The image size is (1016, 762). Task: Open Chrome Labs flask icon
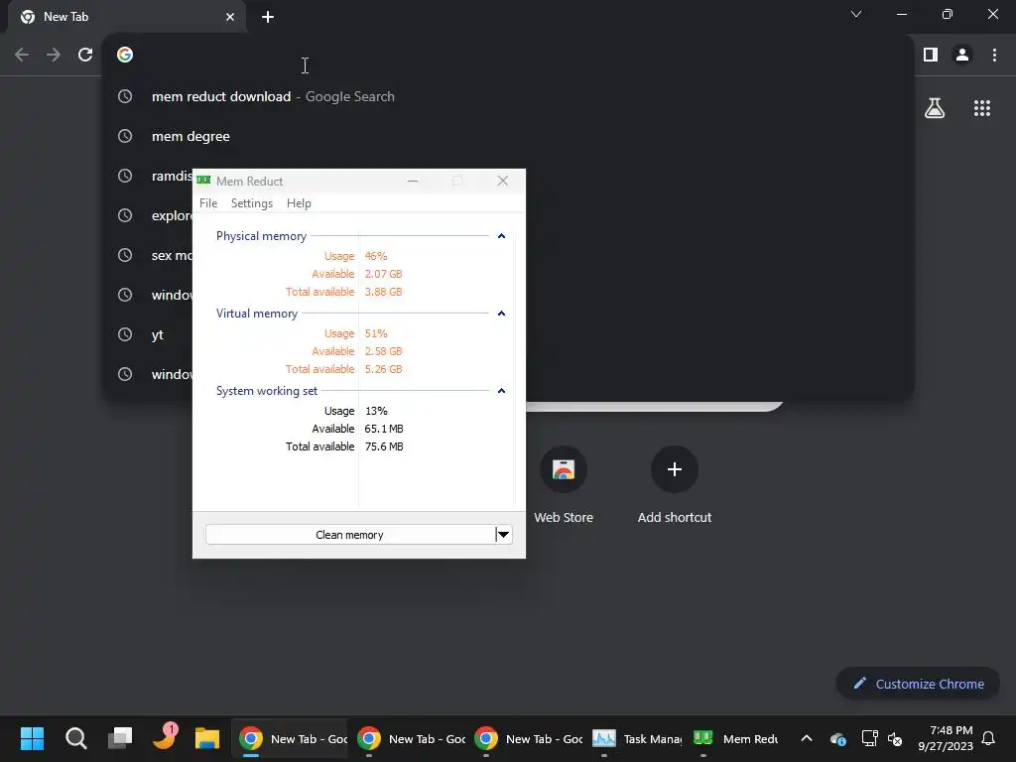935,108
